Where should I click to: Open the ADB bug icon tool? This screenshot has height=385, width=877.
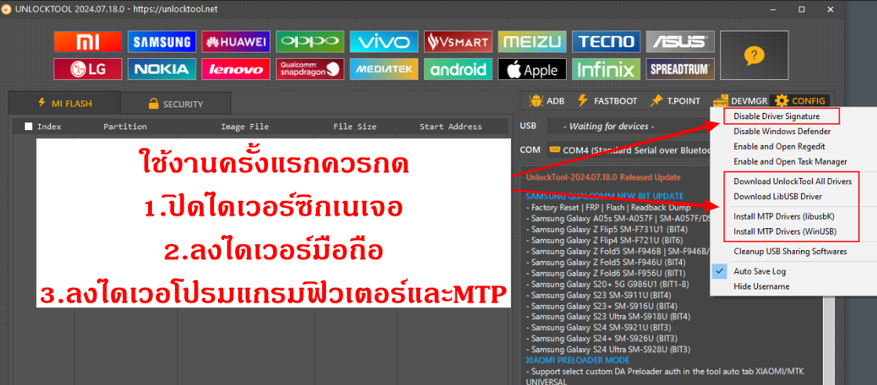(546, 100)
